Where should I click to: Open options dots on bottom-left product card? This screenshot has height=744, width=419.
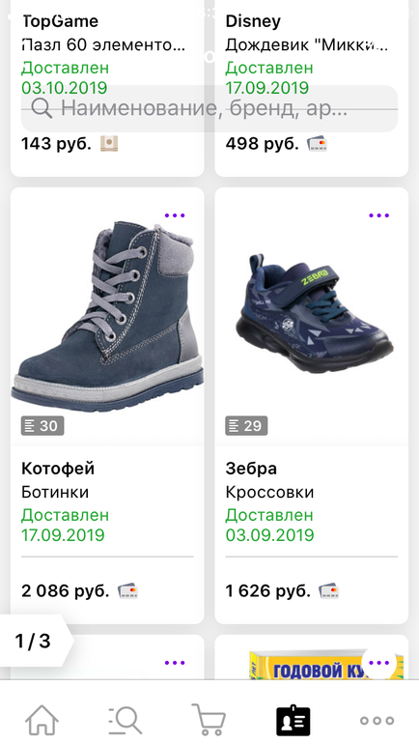click(175, 663)
